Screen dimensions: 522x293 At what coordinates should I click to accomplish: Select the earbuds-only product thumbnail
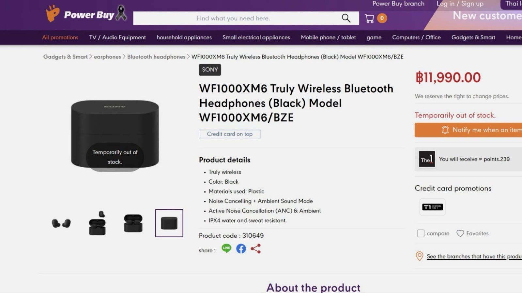pos(61,223)
